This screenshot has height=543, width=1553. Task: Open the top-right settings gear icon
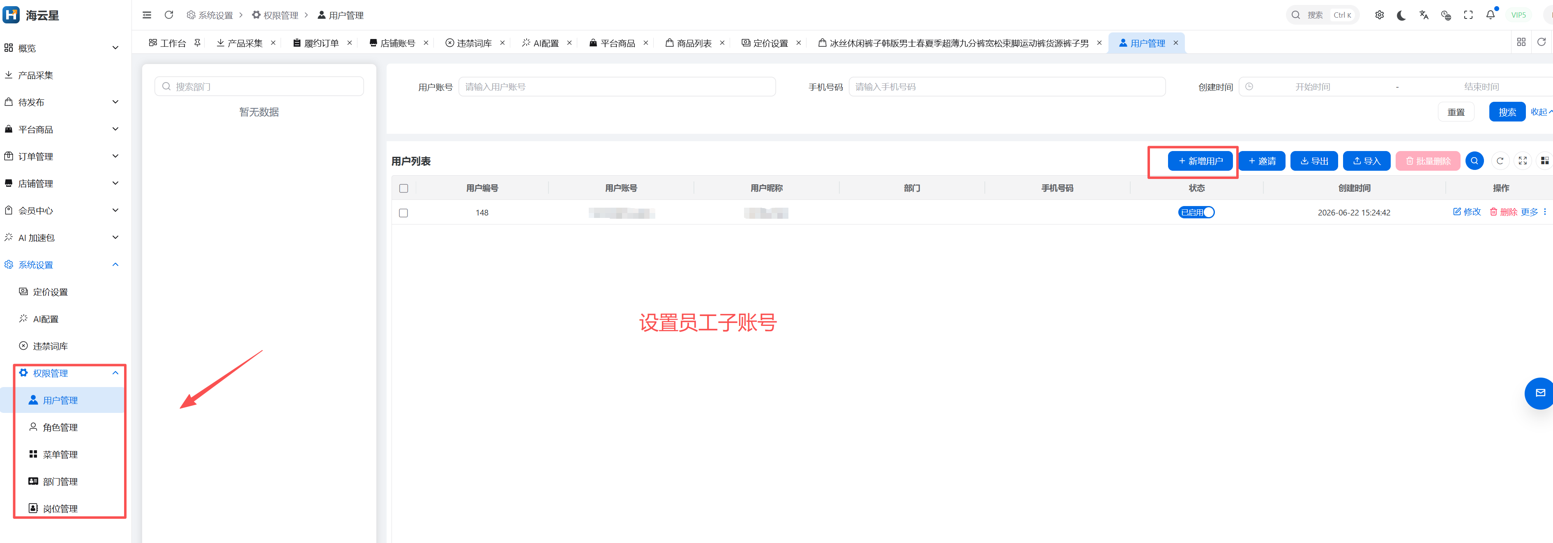1379,15
